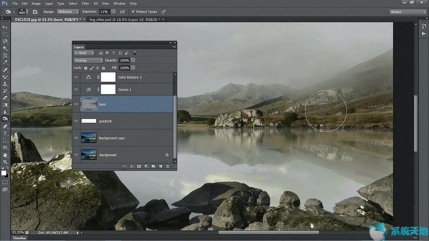Image resolution: width=429 pixels, height=241 pixels.
Task: Open the Filter menu
Action: point(85,3)
